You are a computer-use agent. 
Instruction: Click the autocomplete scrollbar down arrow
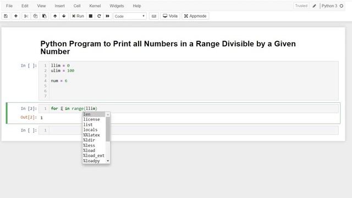point(108,161)
